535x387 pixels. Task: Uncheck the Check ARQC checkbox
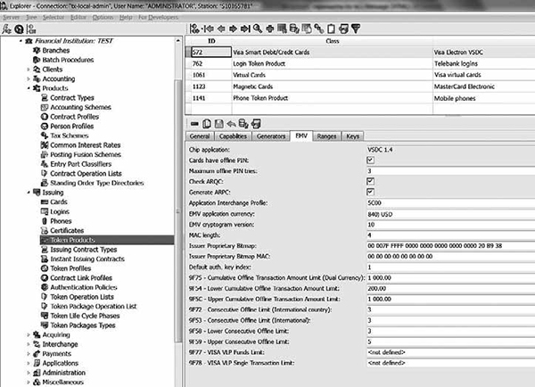pos(370,180)
